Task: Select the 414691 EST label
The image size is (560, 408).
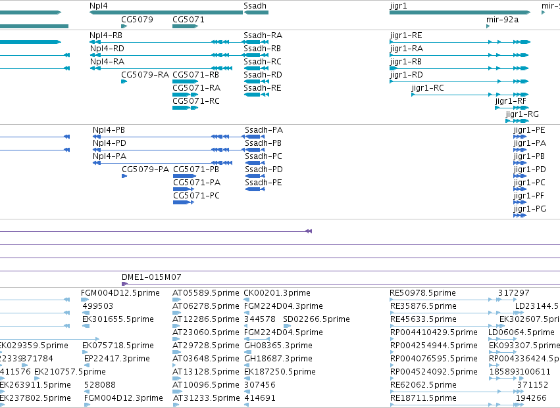Action: tap(260, 398)
